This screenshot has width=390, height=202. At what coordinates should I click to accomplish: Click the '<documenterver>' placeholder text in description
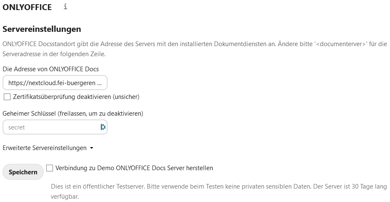pyautogui.click(x=341, y=44)
